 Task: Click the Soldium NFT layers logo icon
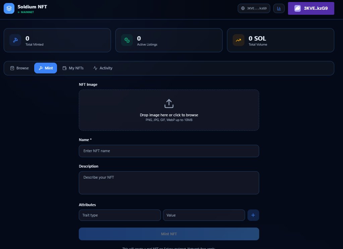(9, 8)
